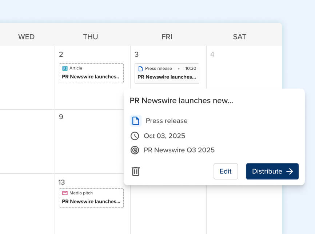Screen dimensions: 315x234
Task: Click the Distribute button label
Action: coord(267,172)
